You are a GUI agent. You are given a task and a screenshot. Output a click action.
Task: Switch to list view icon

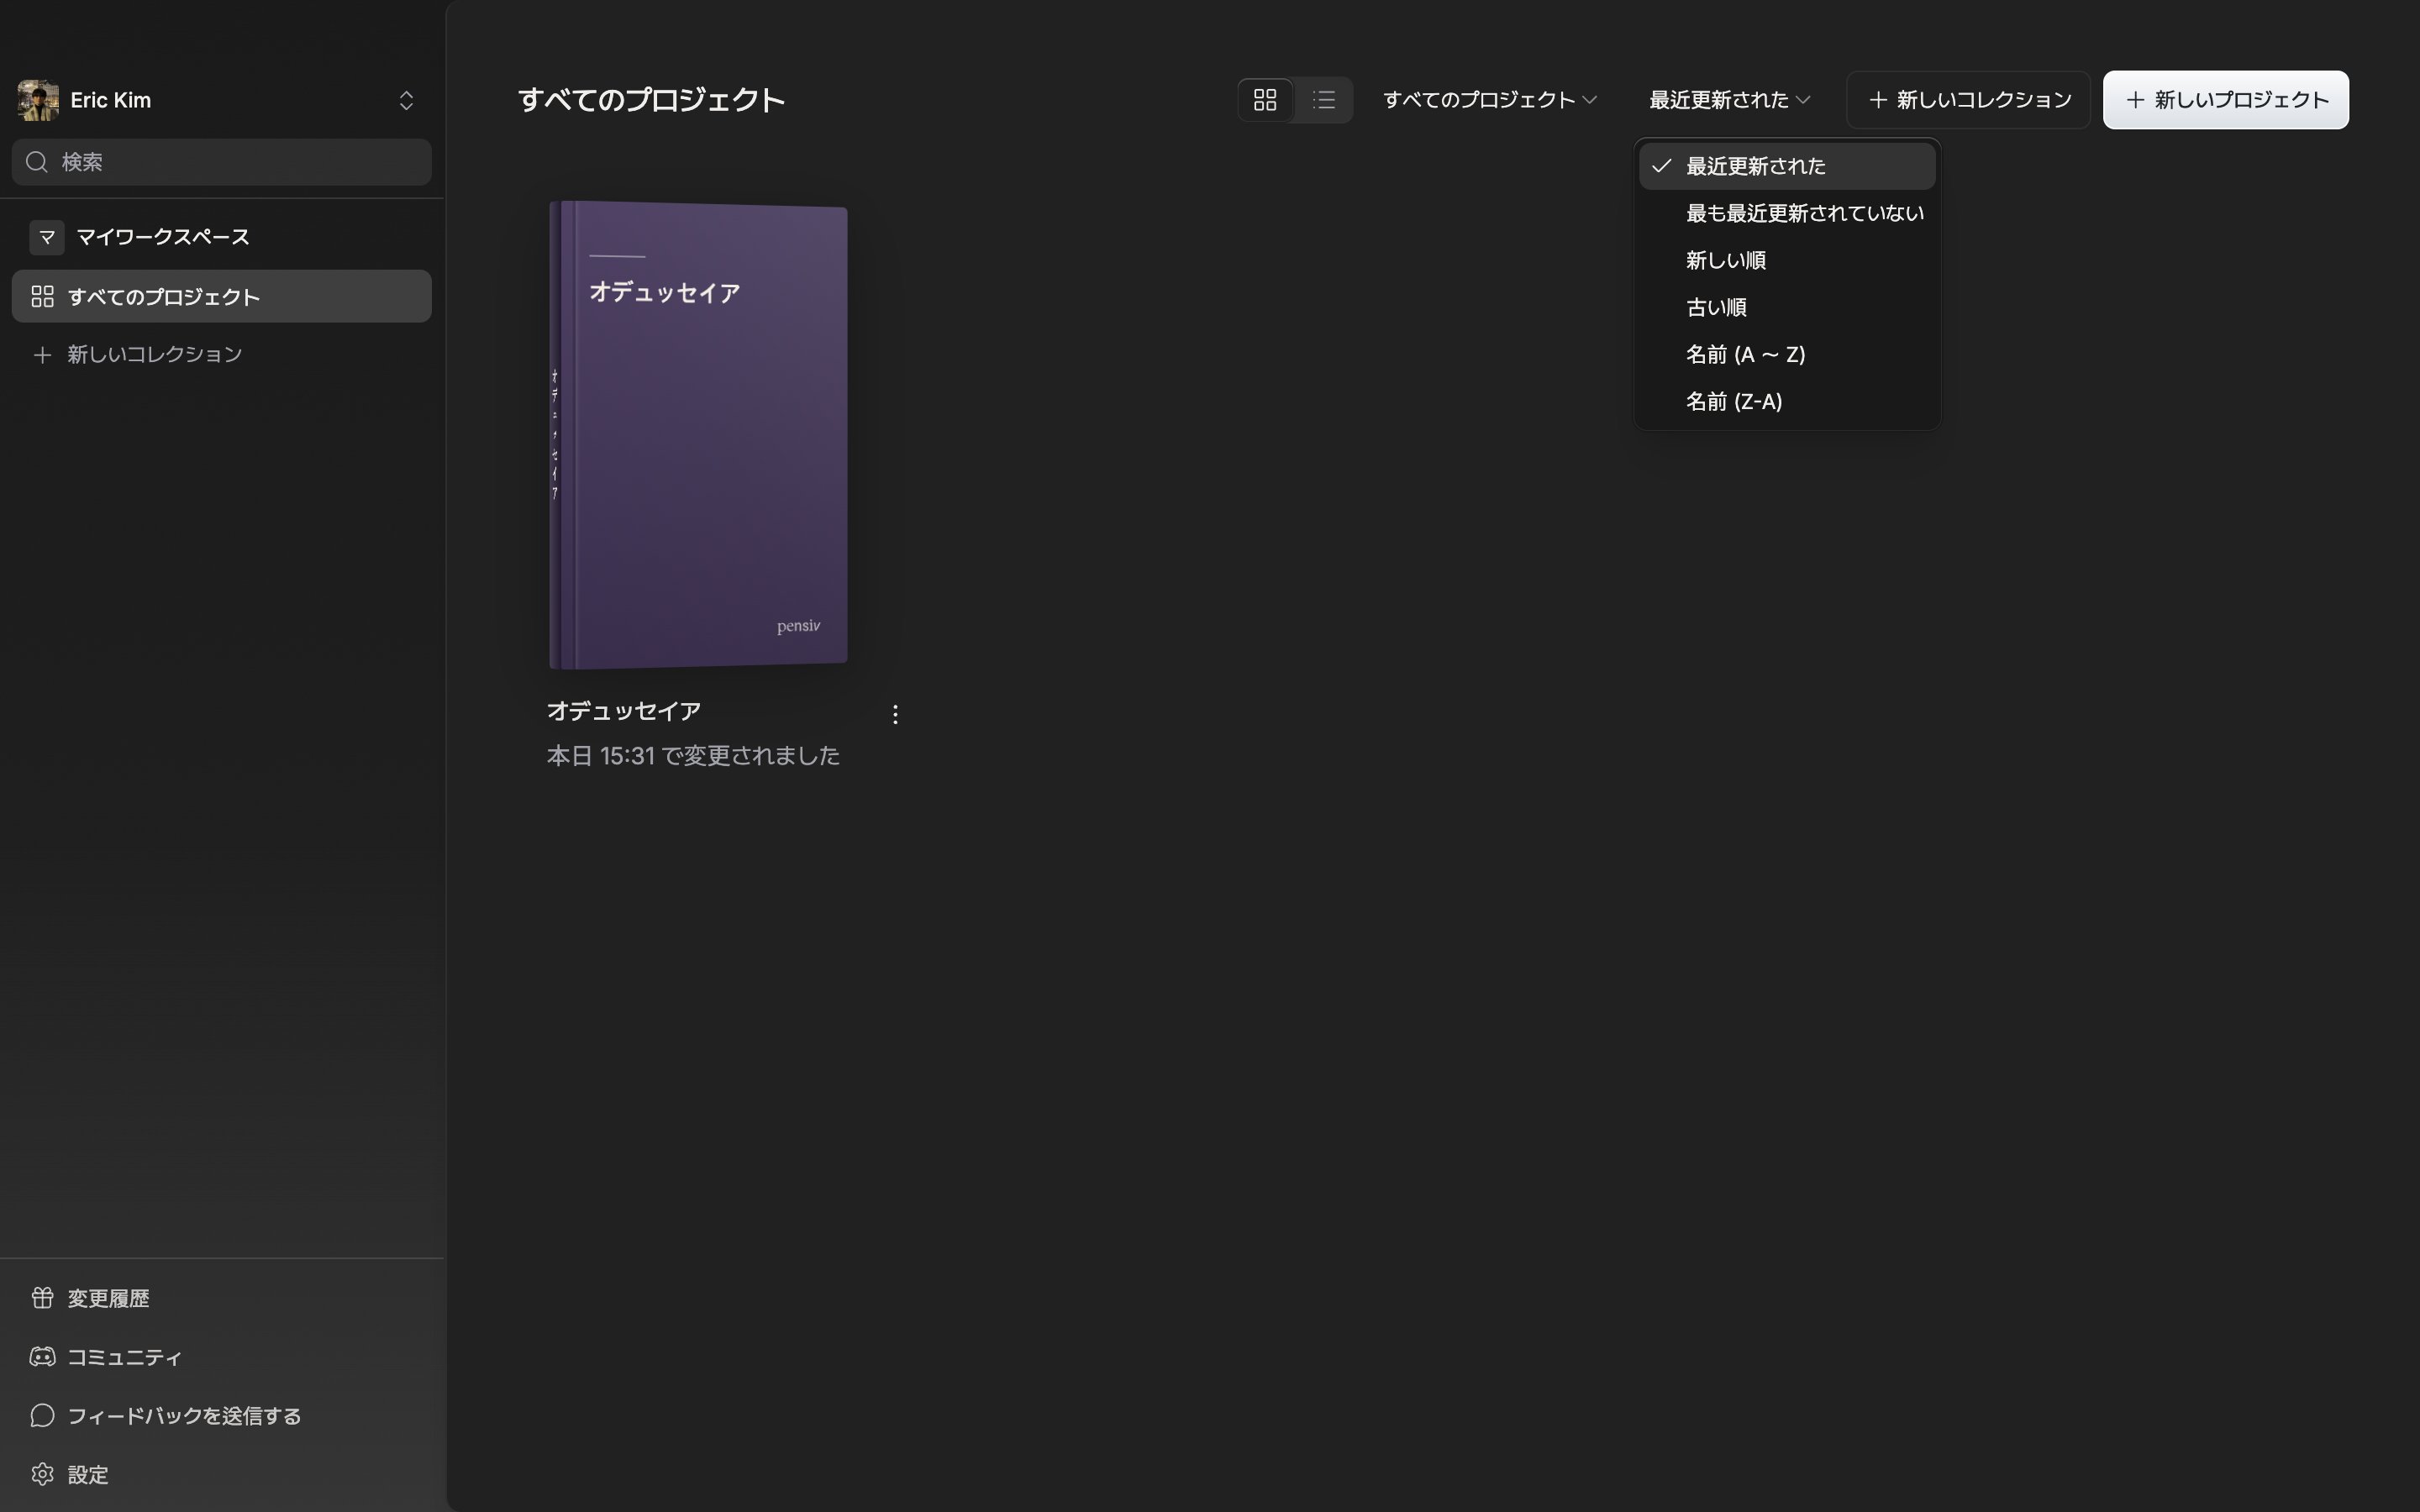pyautogui.click(x=1324, y=100)
